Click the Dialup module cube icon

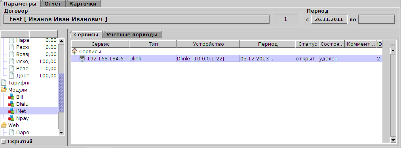pos(11,104)
